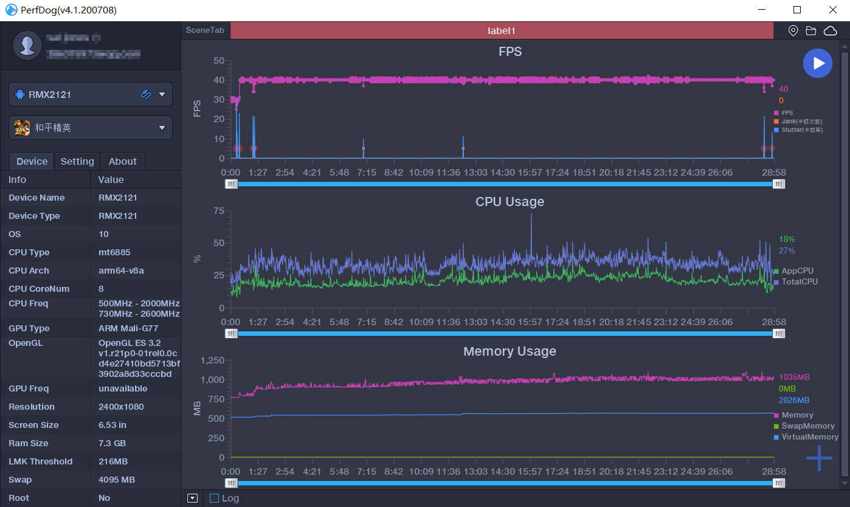The width and height of the screenshot is (850, 507).
Task: Click the cloud upload icon
Action: (830, 31)
